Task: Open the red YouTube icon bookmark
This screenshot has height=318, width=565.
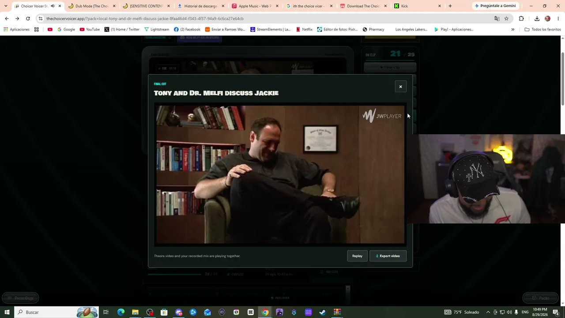Action: coord(50,30)
